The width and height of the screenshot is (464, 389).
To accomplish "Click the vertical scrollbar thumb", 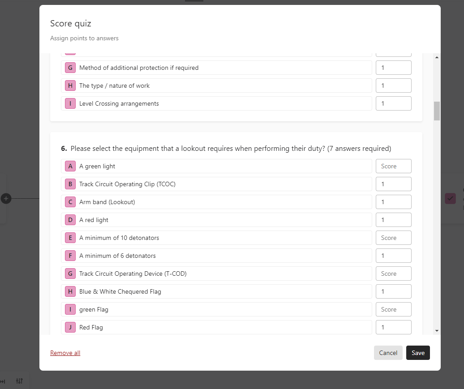I will pos(437,111).
